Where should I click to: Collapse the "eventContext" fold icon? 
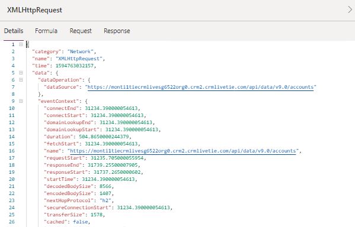21,101
